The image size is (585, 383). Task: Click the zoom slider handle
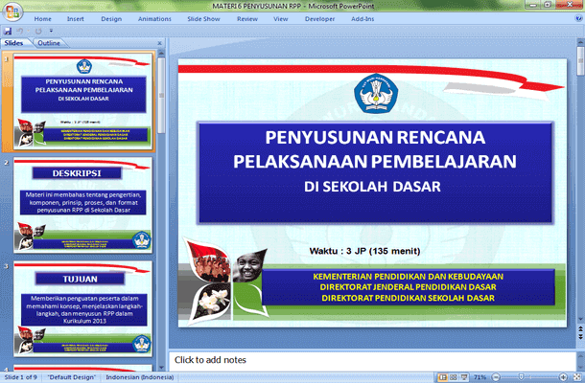[x=521, y=377]
